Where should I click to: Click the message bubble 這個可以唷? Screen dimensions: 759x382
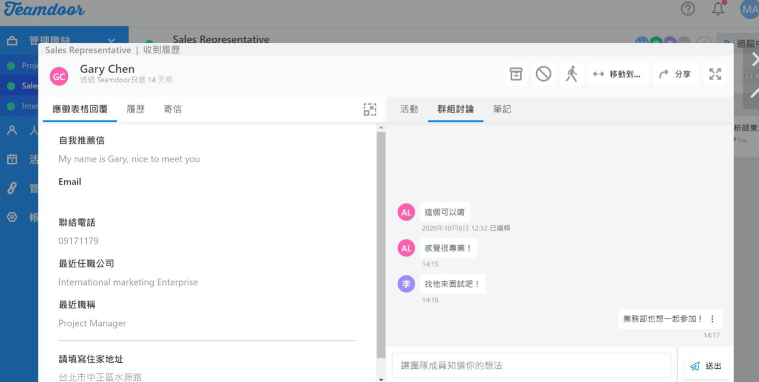(444, 212)
